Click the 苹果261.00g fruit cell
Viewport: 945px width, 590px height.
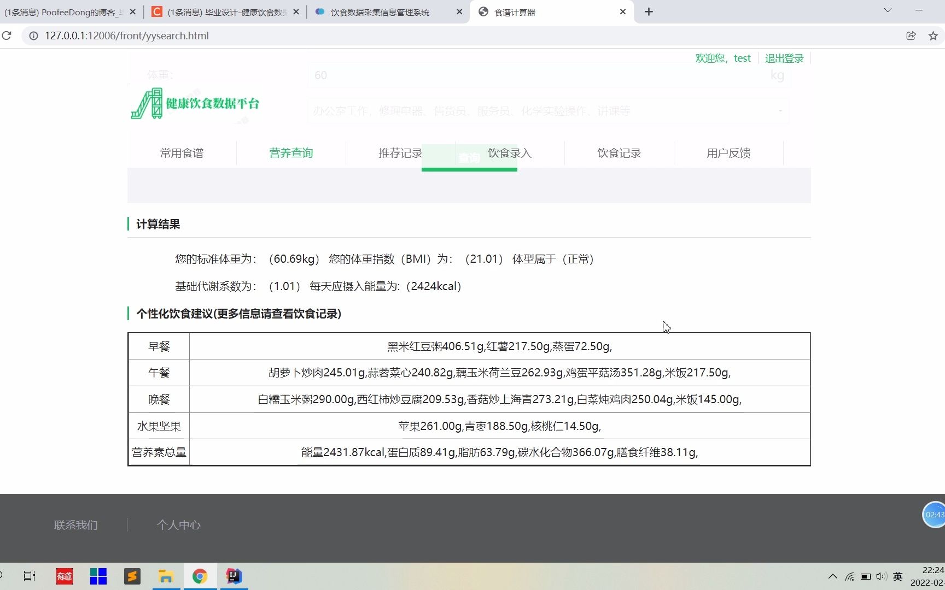[499, 426]
